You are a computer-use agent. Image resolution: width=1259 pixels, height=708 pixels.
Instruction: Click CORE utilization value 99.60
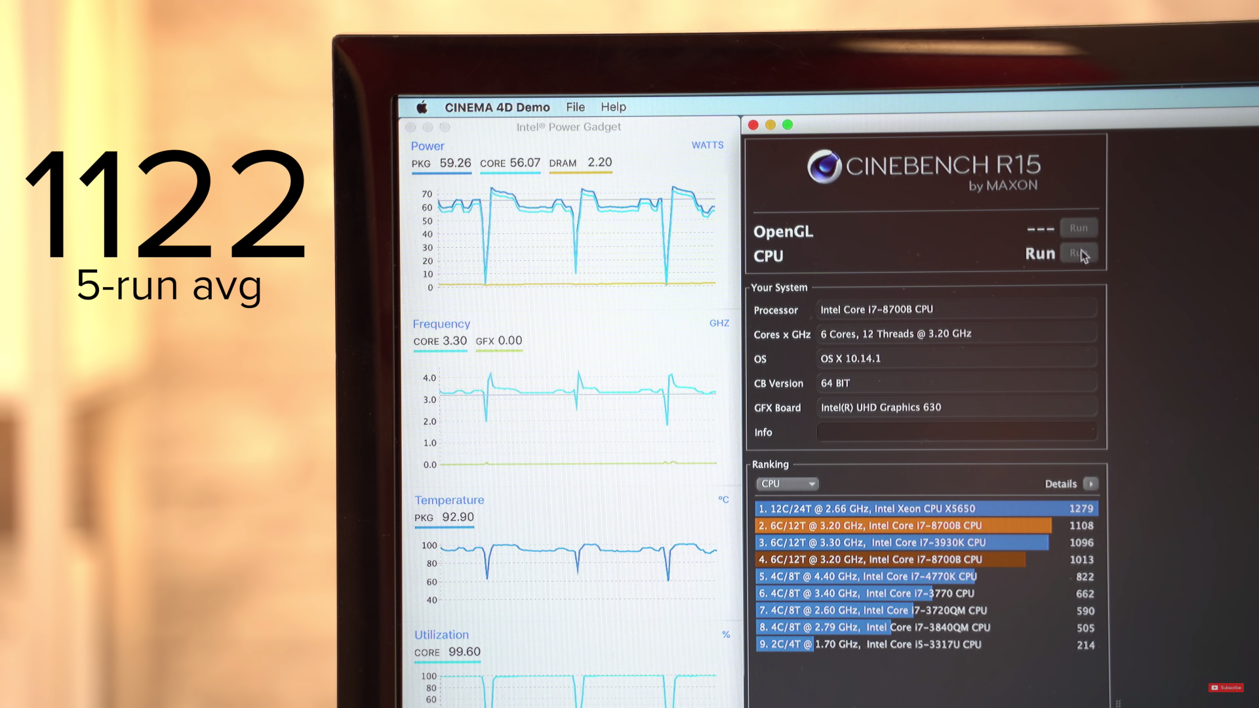tap(464, 652)
